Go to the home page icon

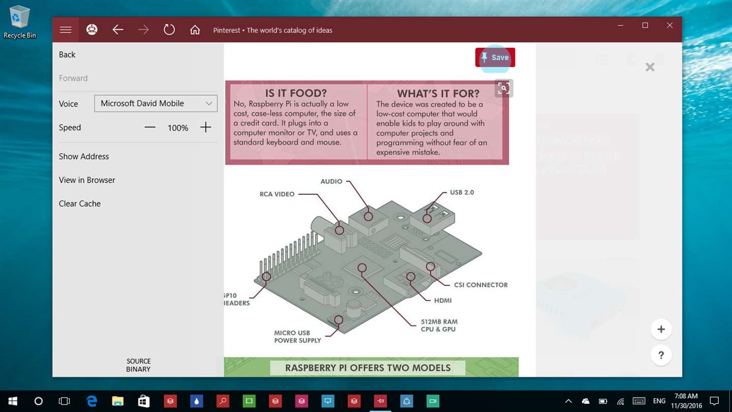coord(195,30)
